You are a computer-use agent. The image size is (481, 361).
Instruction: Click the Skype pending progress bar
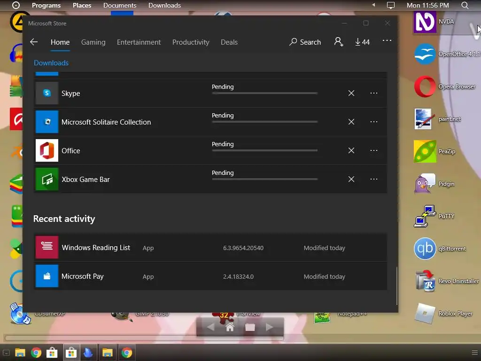pyautogui.click(x=265, y=93)
